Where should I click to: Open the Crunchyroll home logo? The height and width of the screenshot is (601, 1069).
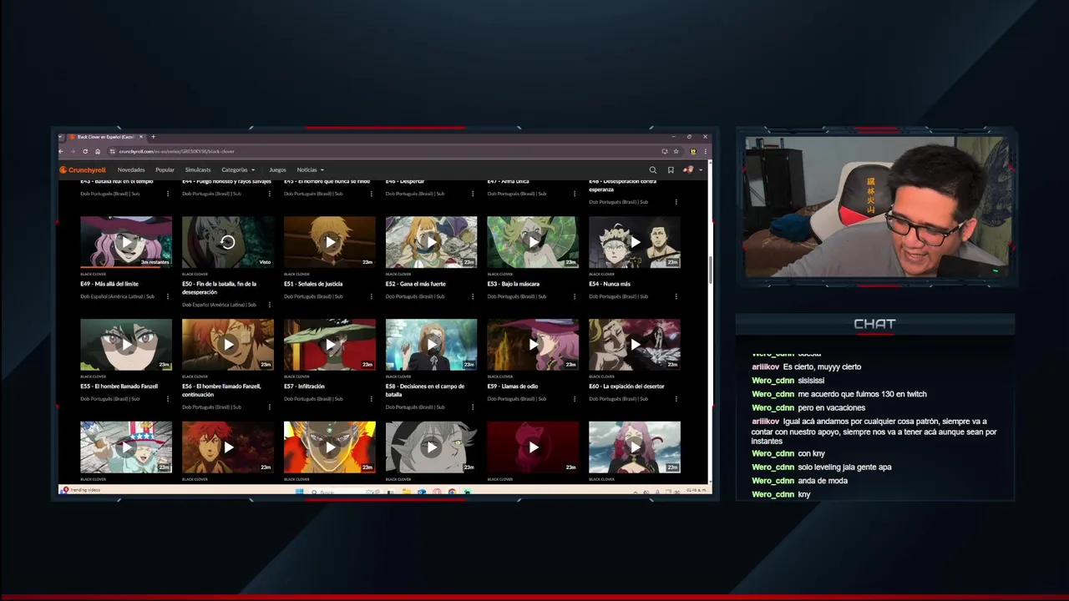tap(83, 170)
